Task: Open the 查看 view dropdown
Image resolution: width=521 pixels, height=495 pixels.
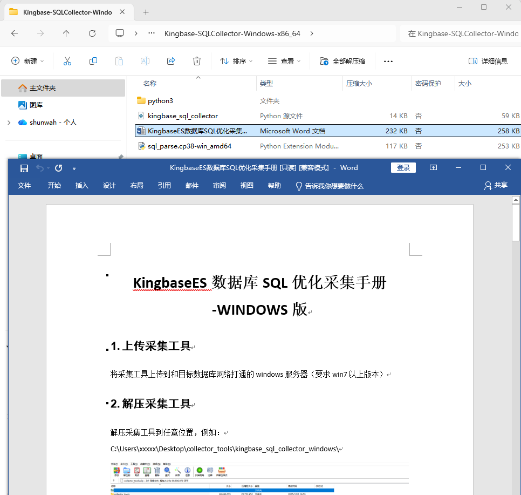Action: (x=284, y=61)
